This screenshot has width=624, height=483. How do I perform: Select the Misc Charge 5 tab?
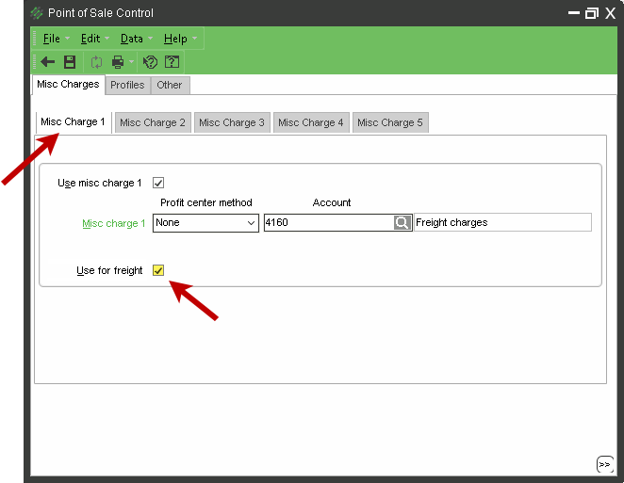point(390,122)
